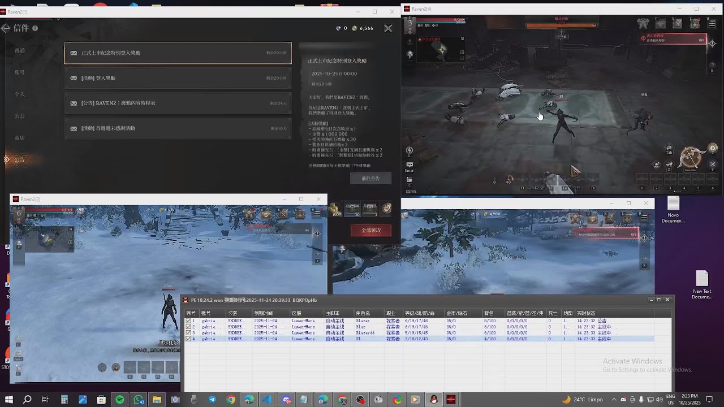The height and width of the screenshot is (407, 724).
Task: Click the camera C icon in Raven2(4)
Action: (409, 180)
